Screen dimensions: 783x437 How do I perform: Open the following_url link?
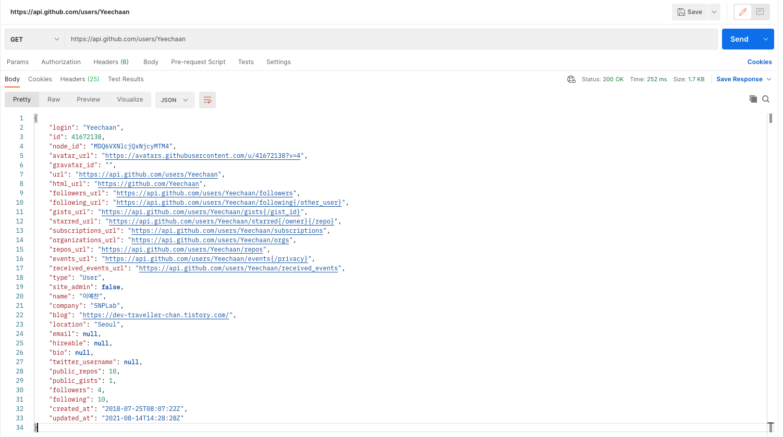229,203
